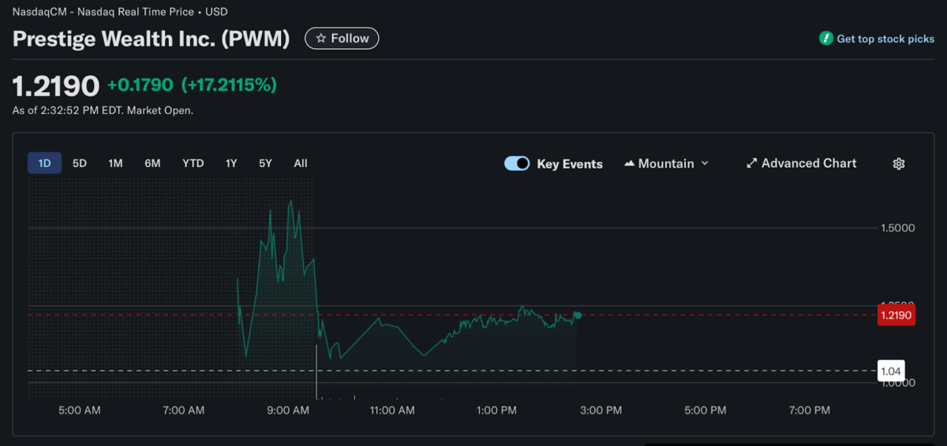
Task: Click the 1.04 previous close label
Action: pos(891,370)
